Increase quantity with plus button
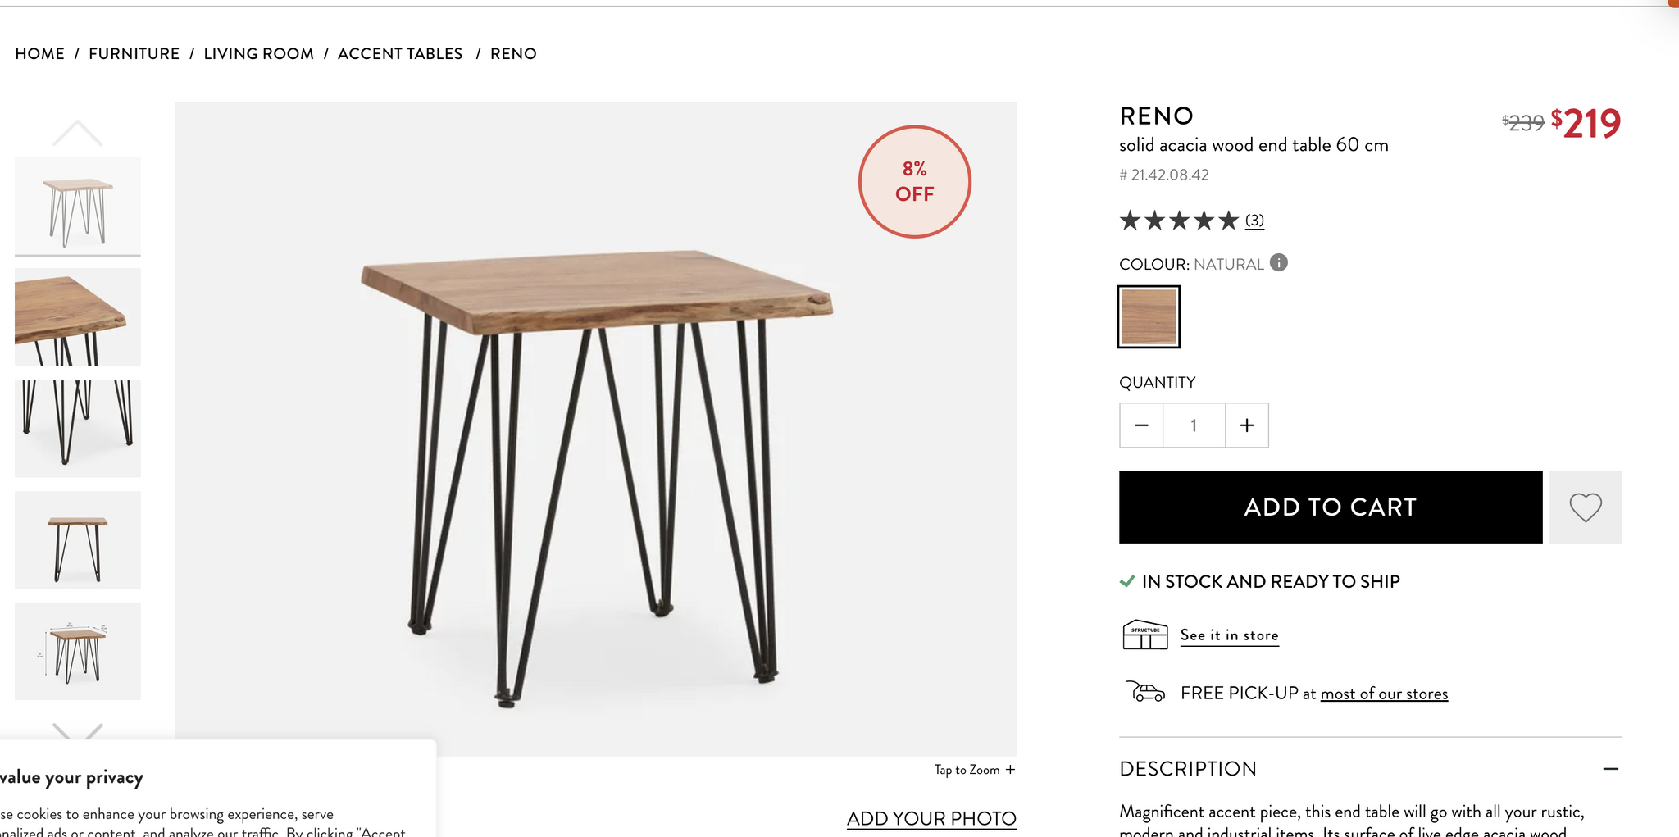 (x=1247, y=425)
